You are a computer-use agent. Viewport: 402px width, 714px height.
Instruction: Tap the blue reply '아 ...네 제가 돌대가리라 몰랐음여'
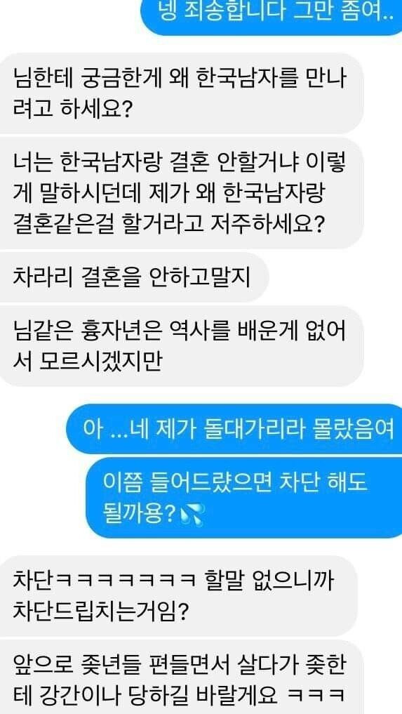[x=234, y=429]
